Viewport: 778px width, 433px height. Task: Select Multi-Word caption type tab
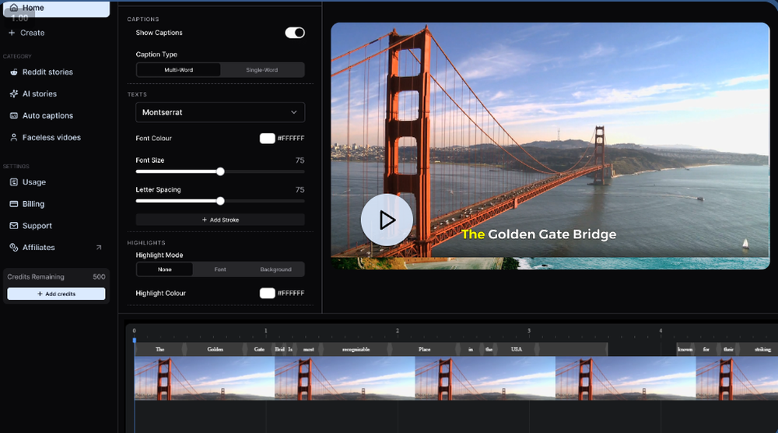pos(178,70)
